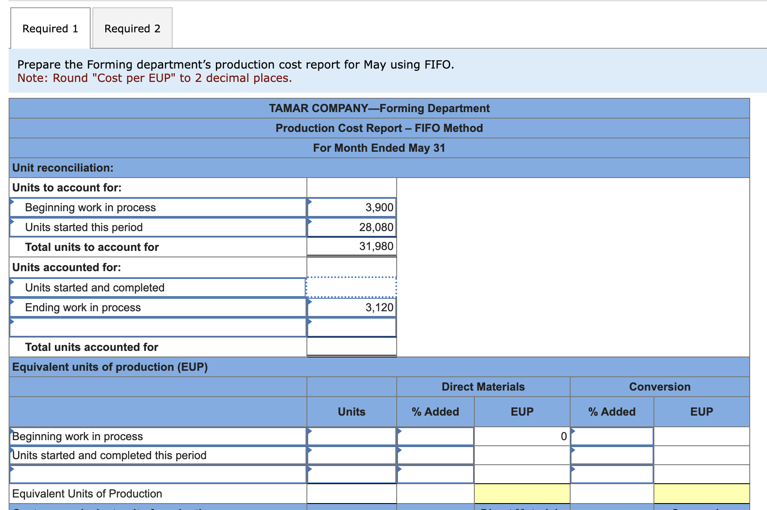Screen dimensions: 767x510
Task: Click Conversion EUP cell for Beginning work in process
Action: (x=702, y=436)
